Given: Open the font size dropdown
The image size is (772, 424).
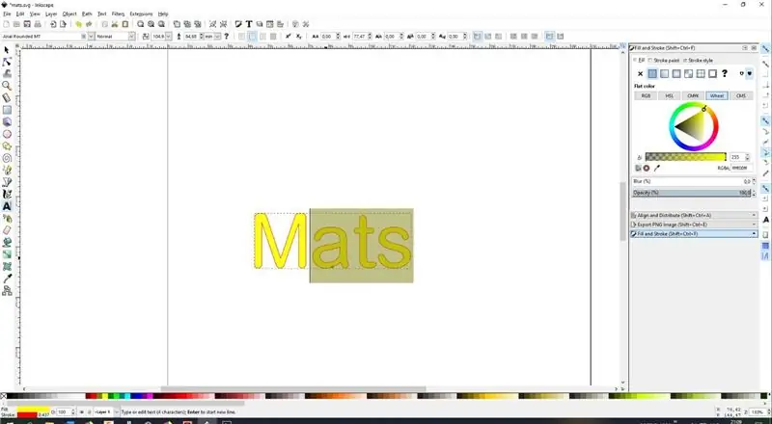Looking at the screenshot, I should 168,37.
